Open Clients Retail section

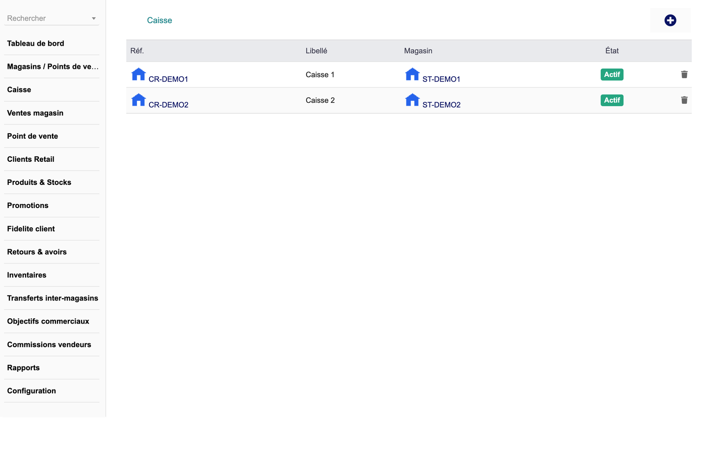point(30,159)
